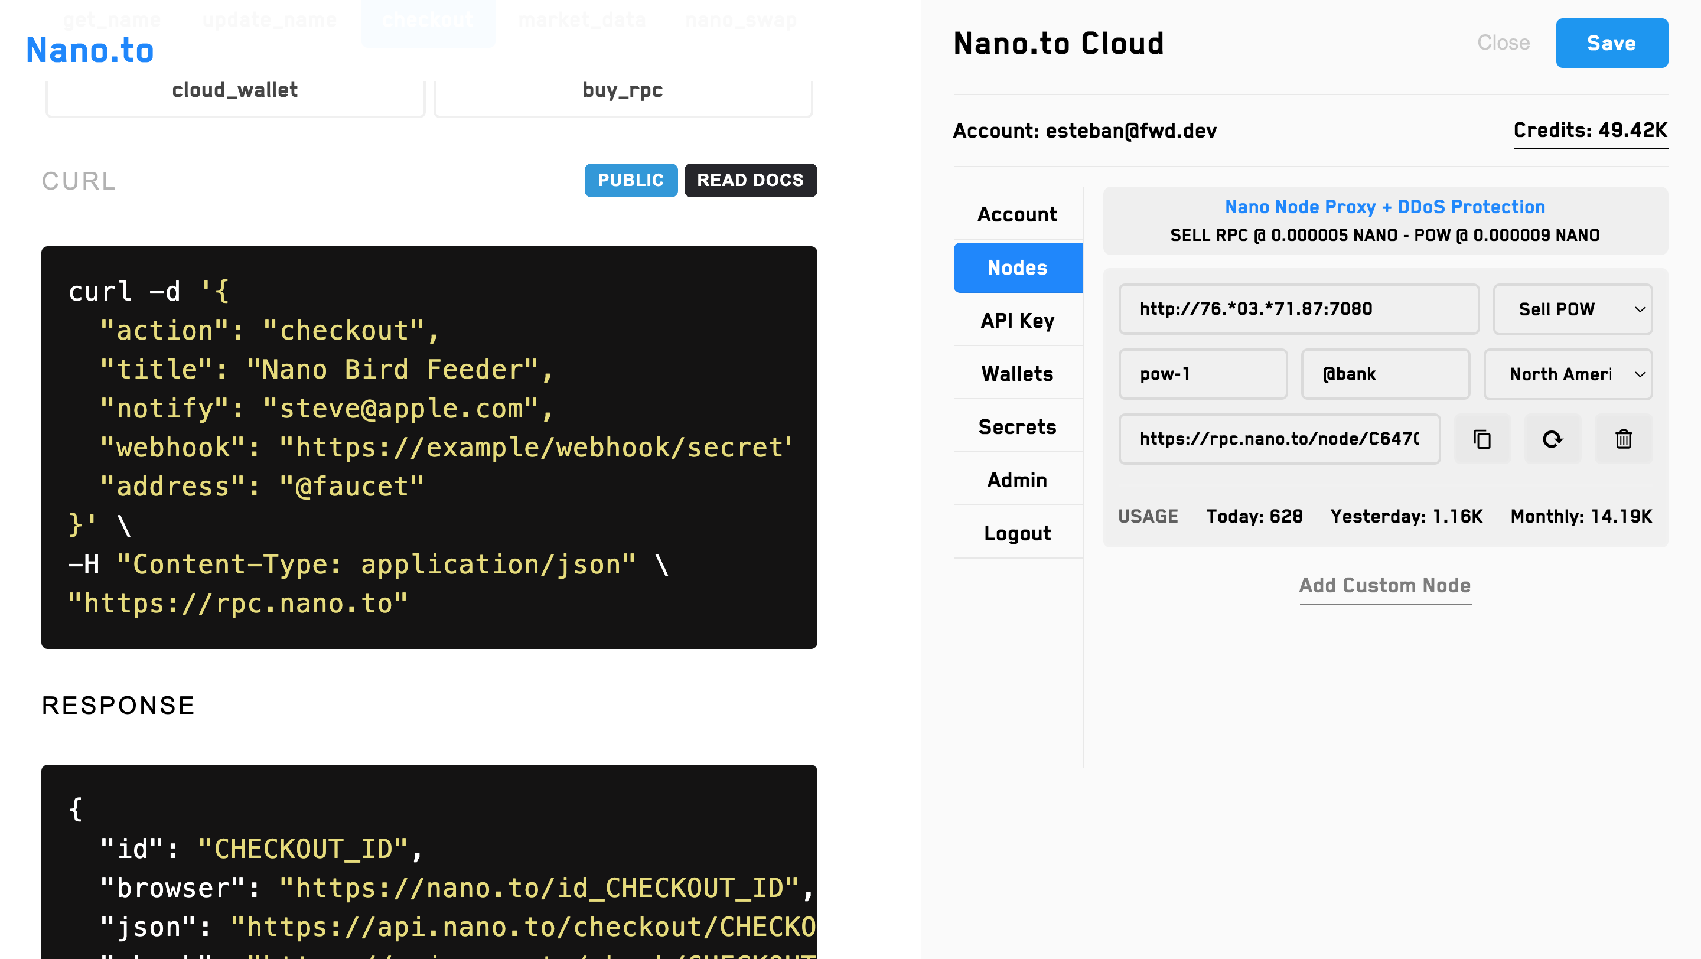
Task: Click the READ DOCS button
Action: coord(750,180)
